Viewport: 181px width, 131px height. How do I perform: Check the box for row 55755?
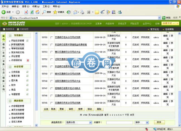click(52, 37)
